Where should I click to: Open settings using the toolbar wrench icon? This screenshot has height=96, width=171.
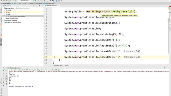(50, 1)
